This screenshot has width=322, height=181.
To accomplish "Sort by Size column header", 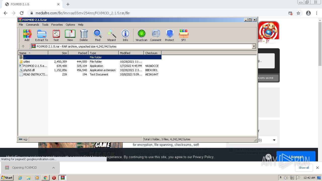I will (x=58, y=53).
